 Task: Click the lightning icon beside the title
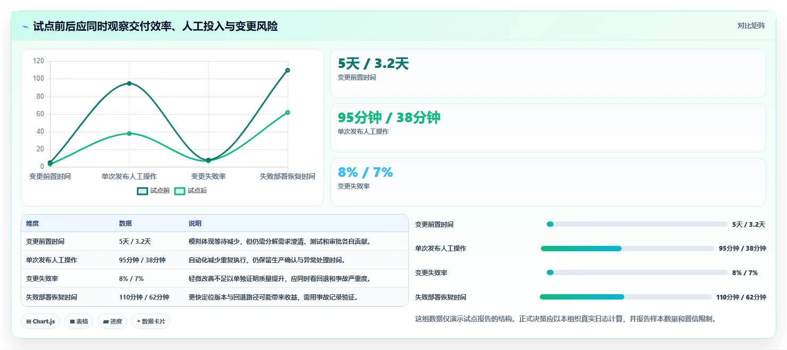pyautogui.click(x=25, y=27)
